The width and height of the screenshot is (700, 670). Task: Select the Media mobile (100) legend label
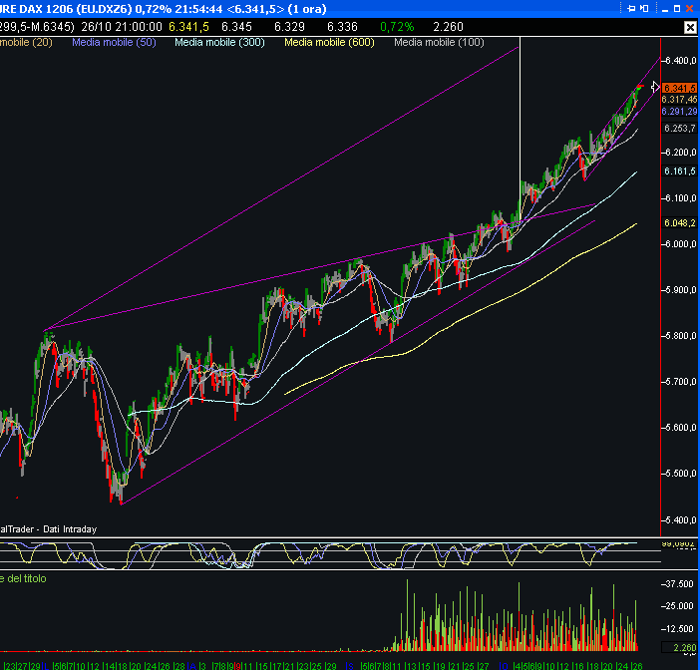[x=439, y=43]
